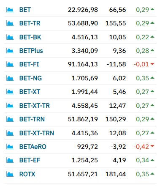
Task: Click the BETAeRO value 929,72
Action: [x=87, y=147]
